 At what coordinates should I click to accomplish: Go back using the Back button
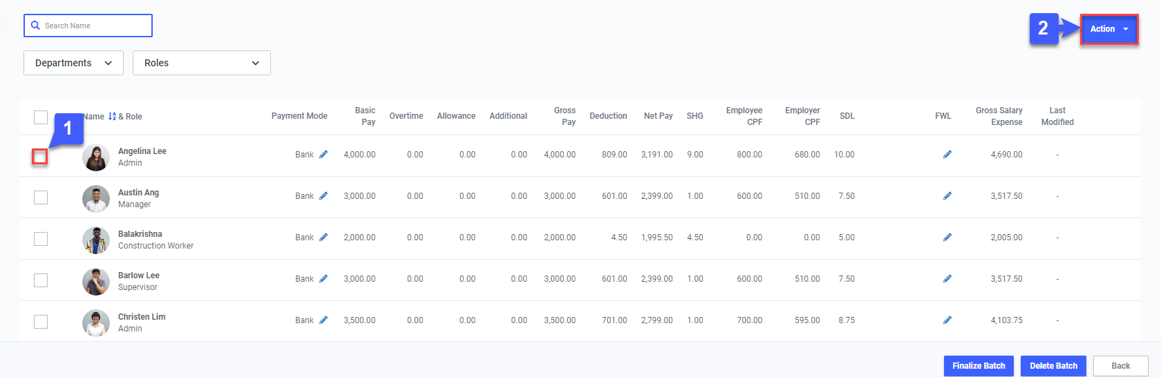pos(1120,366)
